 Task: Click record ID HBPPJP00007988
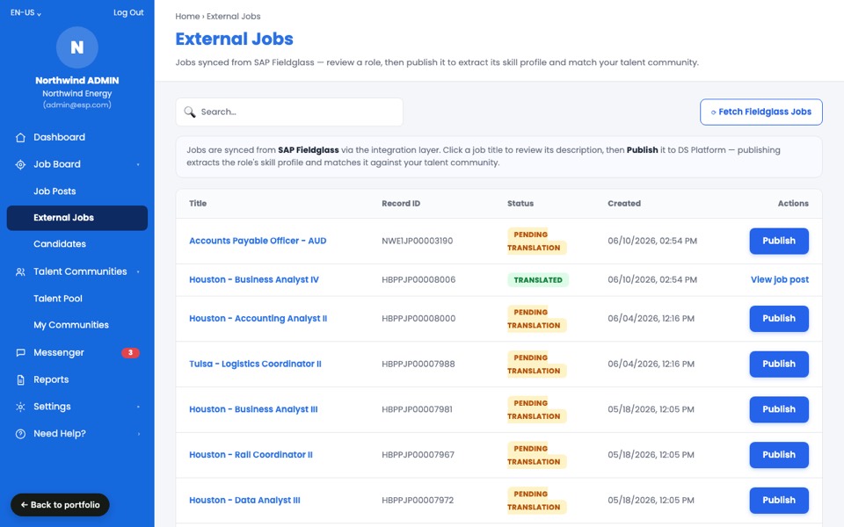coord(418,364)
